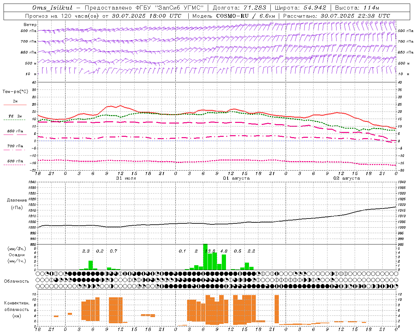Click the 850 гПа temperature legend line

click(x=15, y=135)
